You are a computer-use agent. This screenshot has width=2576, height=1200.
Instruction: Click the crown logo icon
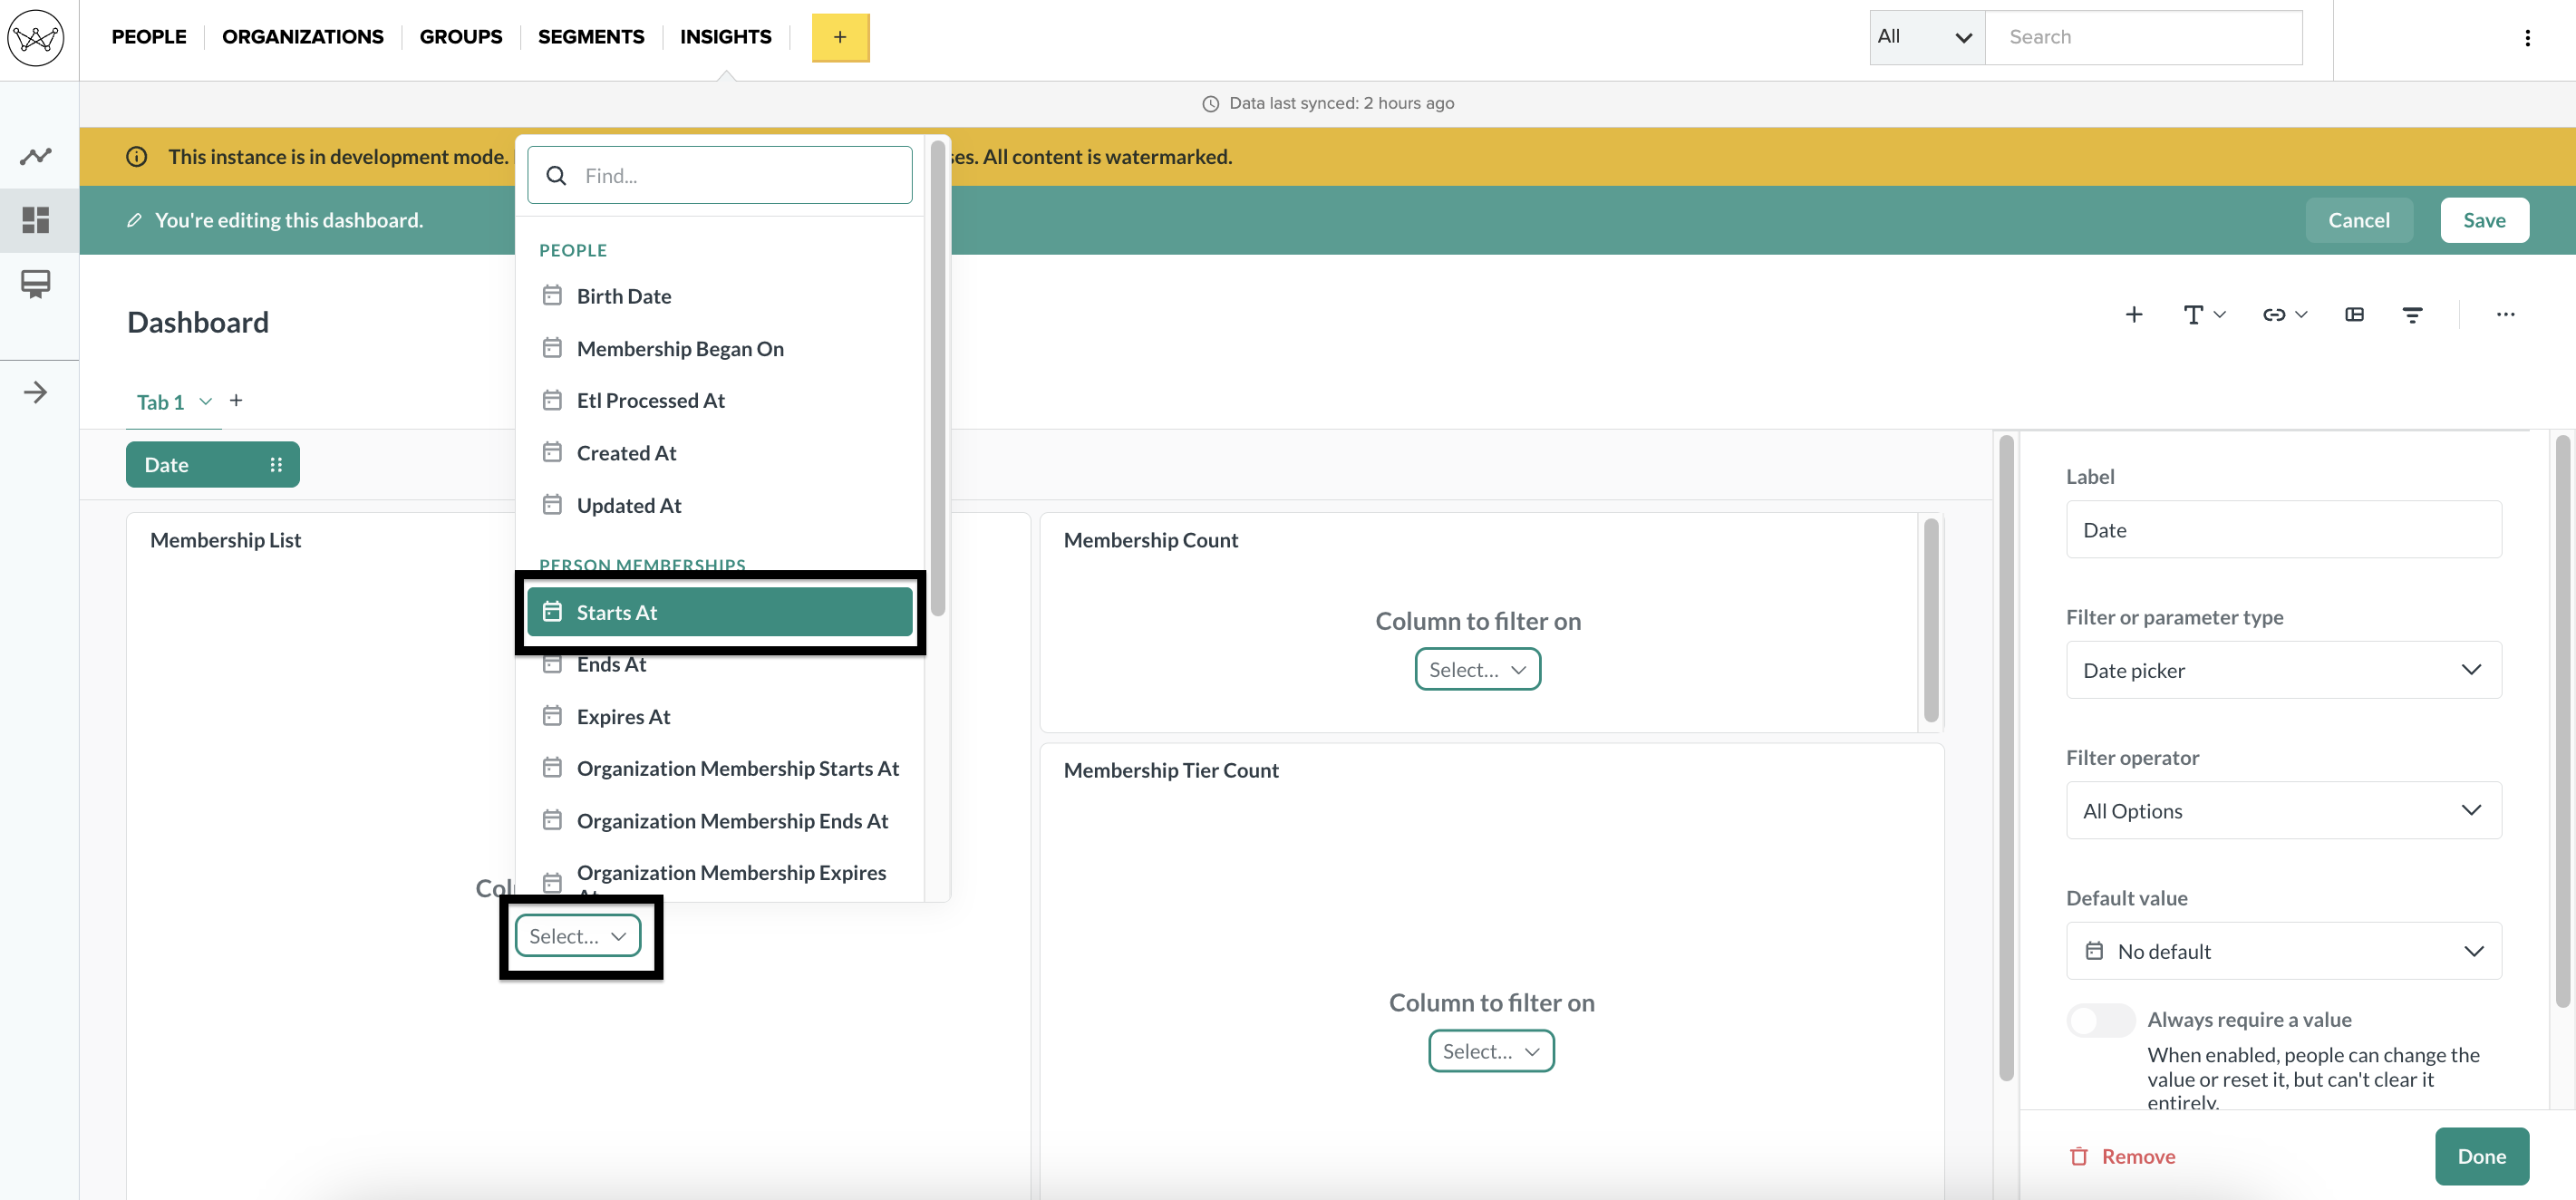pyautogui.click(x=36, y=38)
